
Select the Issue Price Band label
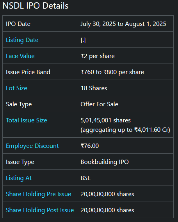click(28, 72)
